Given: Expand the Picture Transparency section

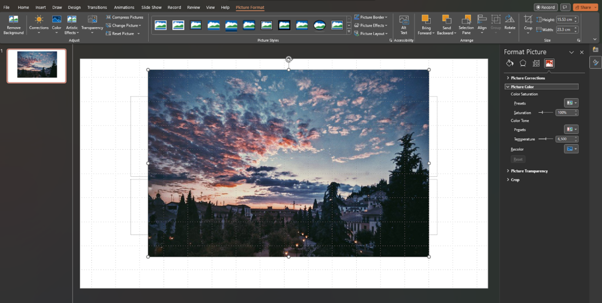Looking at the screenshot, I should tap(529, 171).
